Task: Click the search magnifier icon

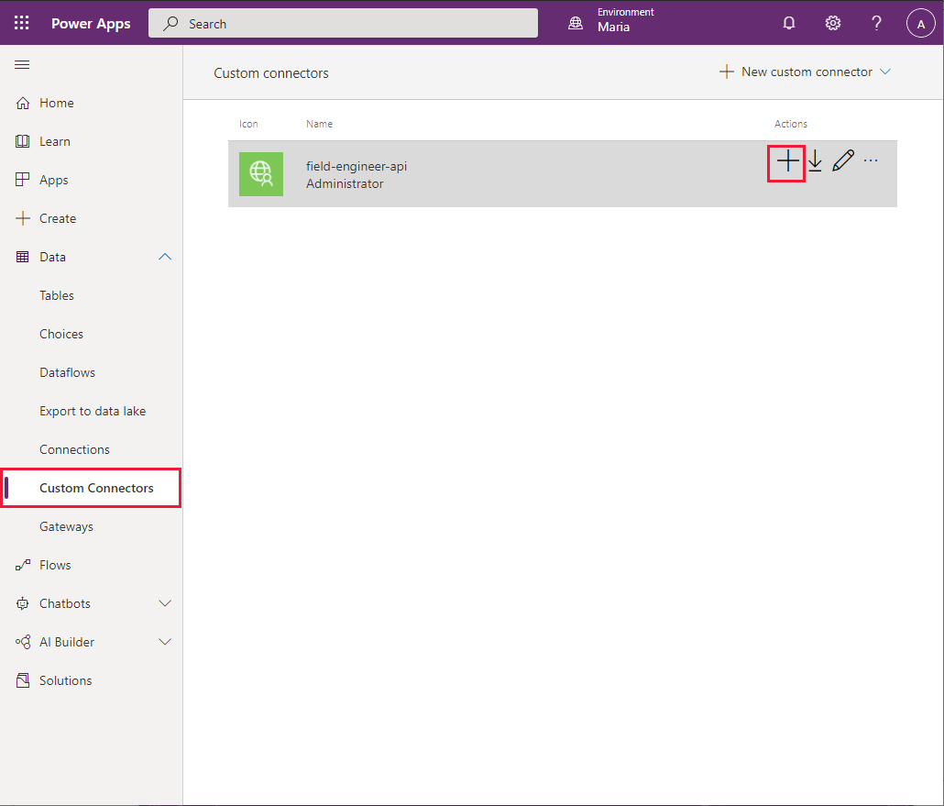Action: 171,24
